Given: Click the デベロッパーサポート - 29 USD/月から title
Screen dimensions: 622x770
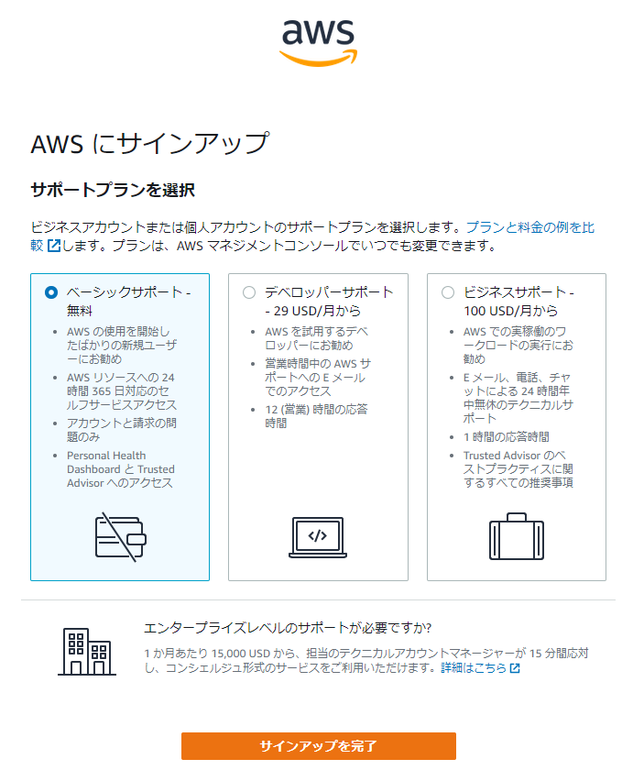Looking at the screenshot, I should click(329, 302).
